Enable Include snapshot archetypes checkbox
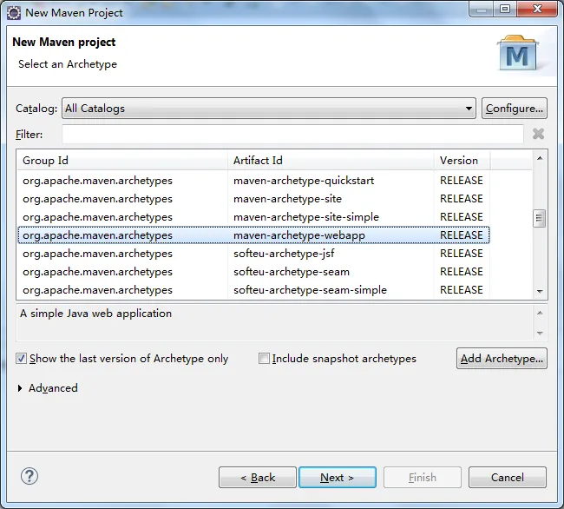The width and height of the screenshot is (564, 509). coord(264,359)
